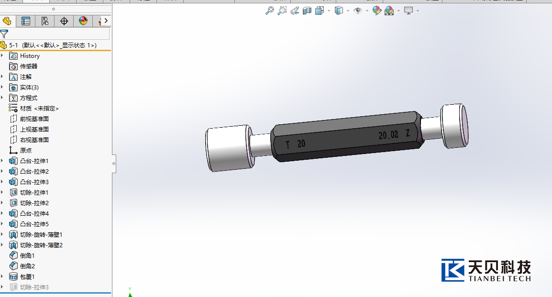Image resolution: width=552 pixels, height=297 pixels.
Task: Open the View Settings dropdown arrow
Action: (x=418, y=11)
